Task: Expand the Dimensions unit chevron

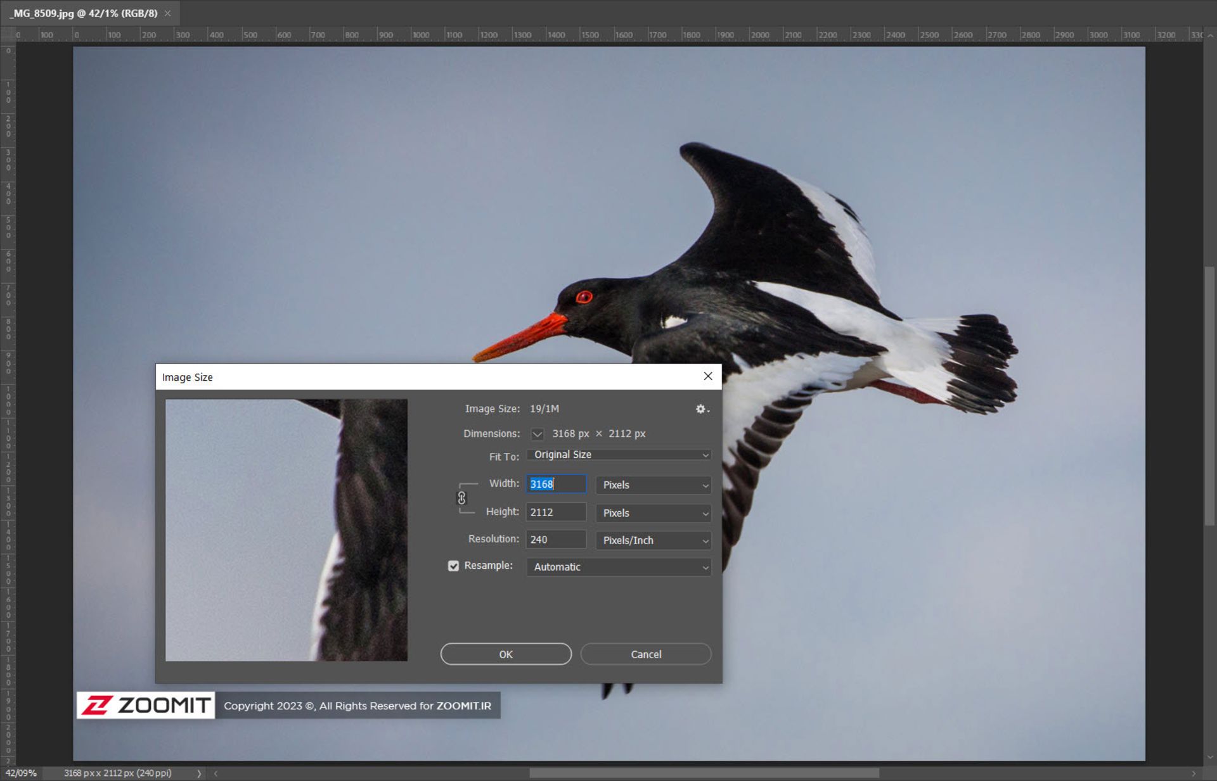Action: pos(537,434)
